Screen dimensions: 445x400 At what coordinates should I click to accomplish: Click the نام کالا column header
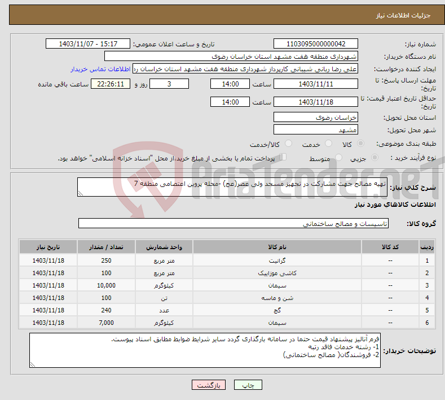(277, 247)
